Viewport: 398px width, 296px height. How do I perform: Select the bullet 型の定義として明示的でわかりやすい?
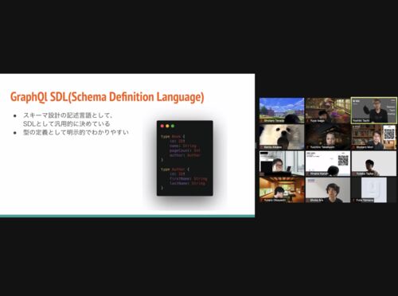[x=76, y=132]
